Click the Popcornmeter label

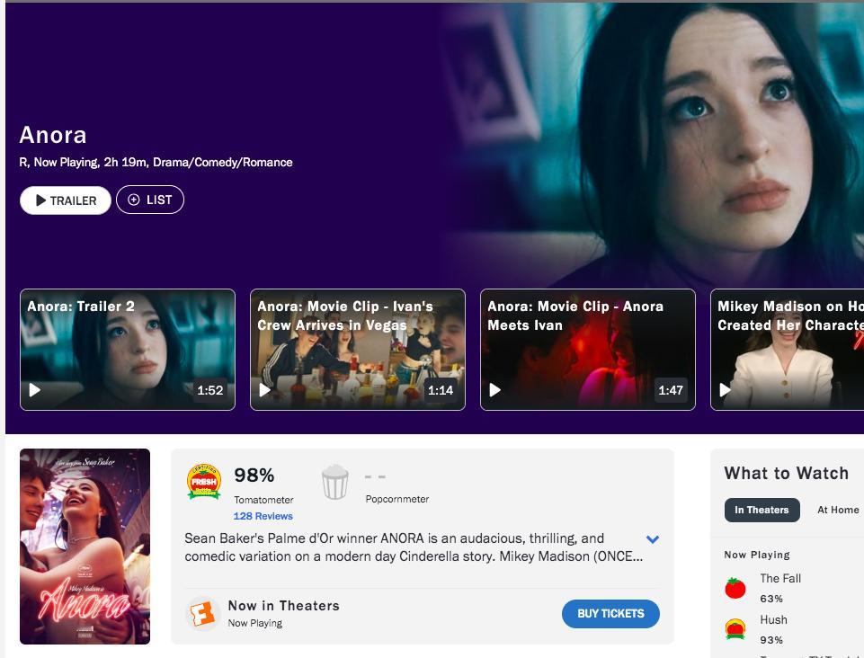396,499
